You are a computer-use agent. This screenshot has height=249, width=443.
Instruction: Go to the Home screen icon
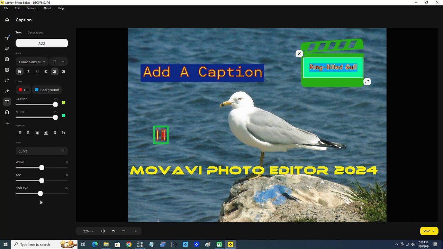coord(7,20)
